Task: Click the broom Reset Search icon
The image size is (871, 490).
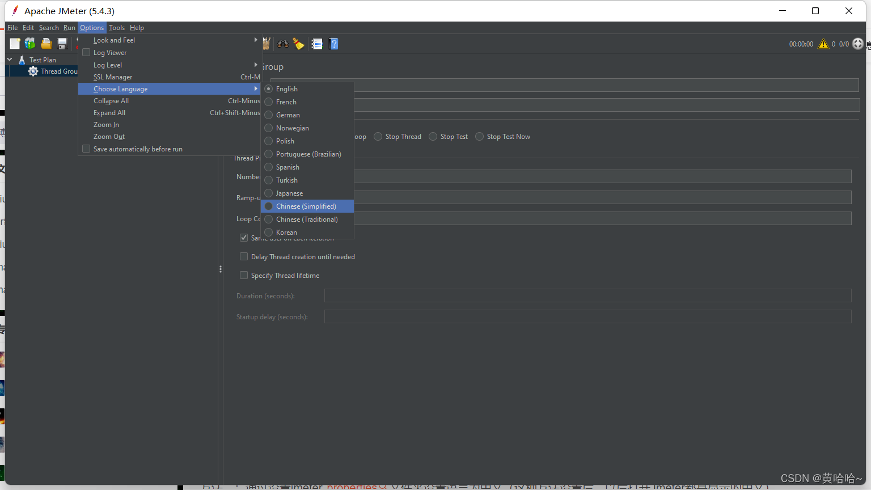Action: [x=299, y=44]
